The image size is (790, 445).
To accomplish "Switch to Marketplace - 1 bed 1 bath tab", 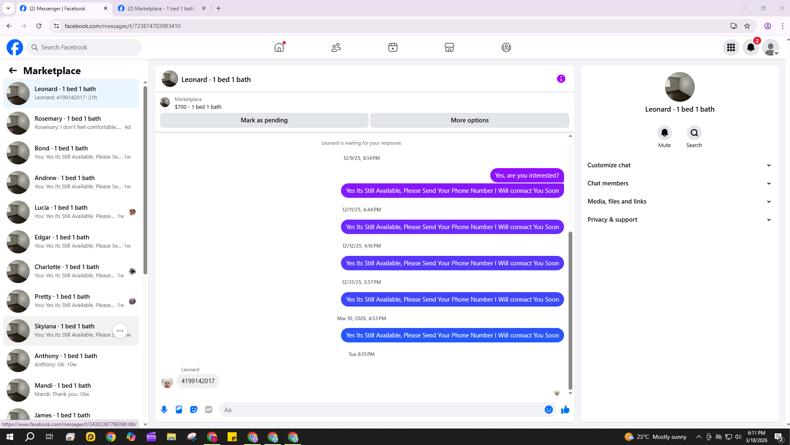I will click(x=161, y=8).
